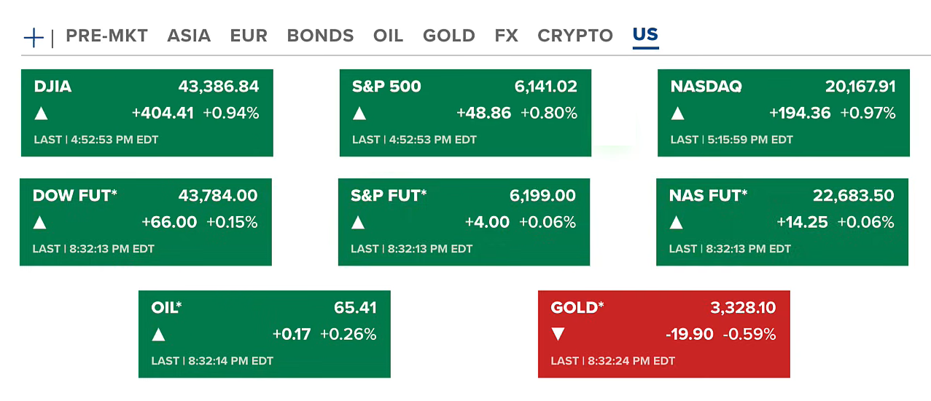
Task: Click the DJIA up arrow icon
Action: tap(42, 114)
